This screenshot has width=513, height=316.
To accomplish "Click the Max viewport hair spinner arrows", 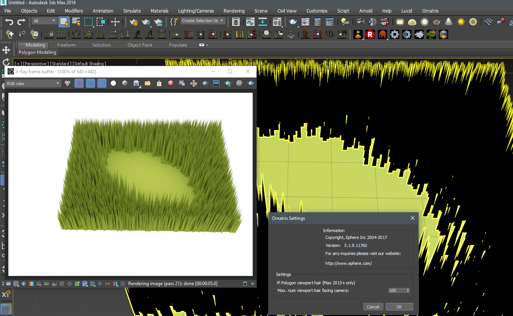I will (408, 290).
